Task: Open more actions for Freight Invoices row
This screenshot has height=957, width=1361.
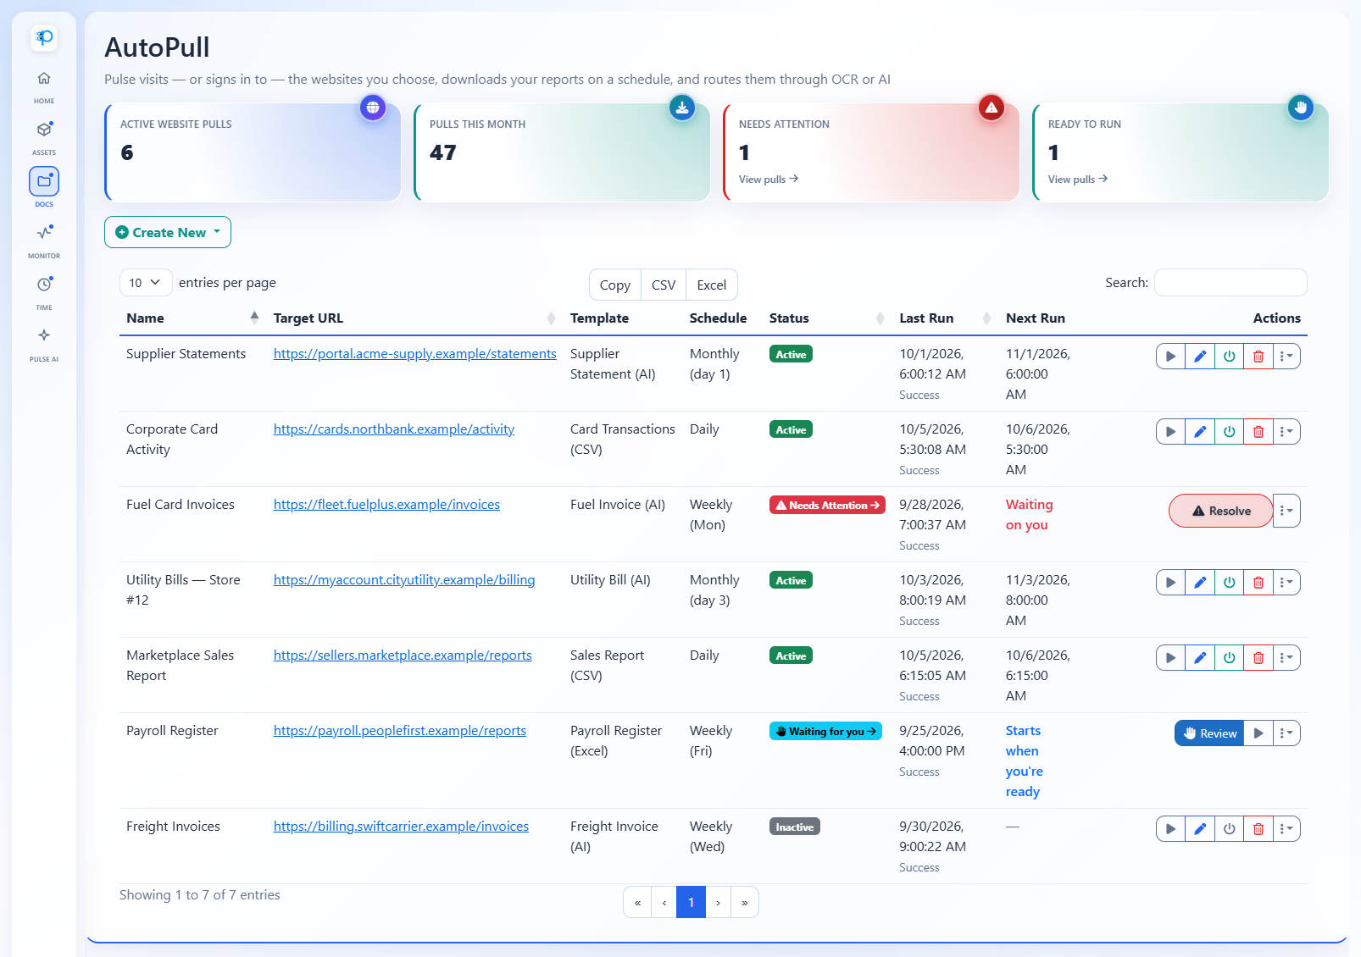Action: [1286, 829]
